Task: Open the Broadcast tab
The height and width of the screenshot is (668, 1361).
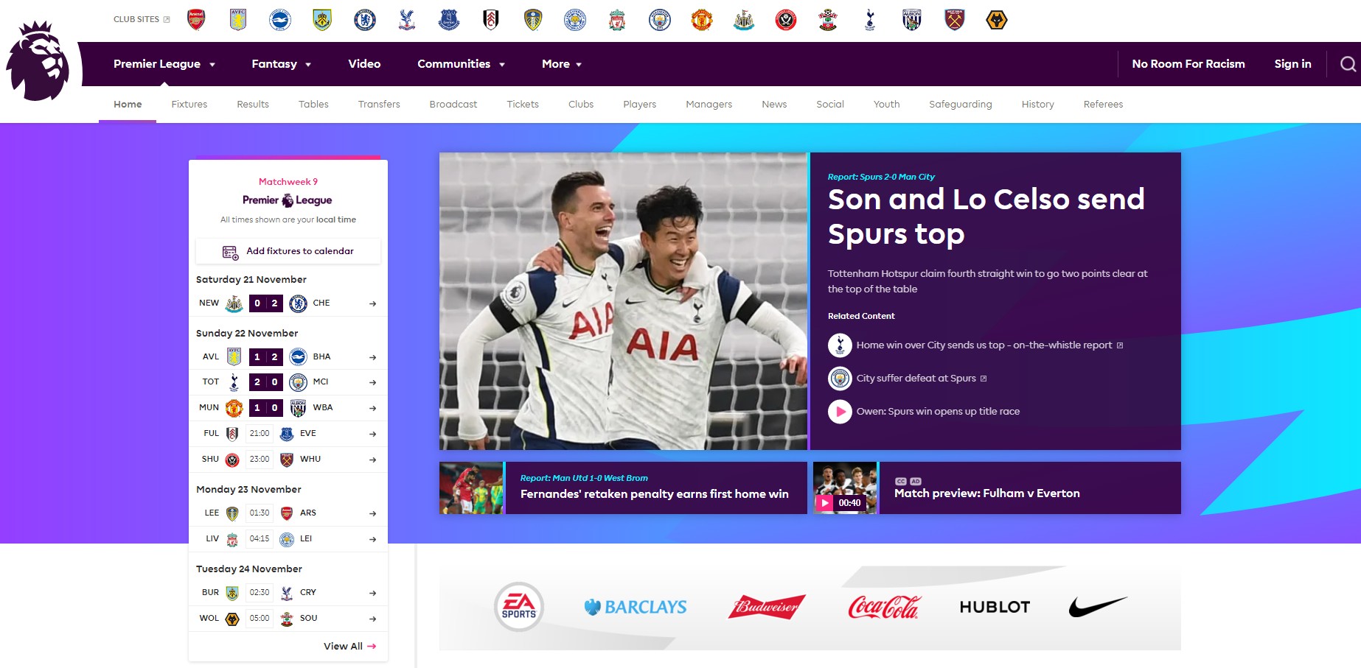Action: 453,105
